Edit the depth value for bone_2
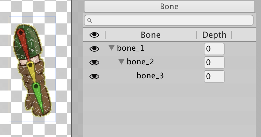Viewport: 261px width, 137px height. tap(214, 62)
